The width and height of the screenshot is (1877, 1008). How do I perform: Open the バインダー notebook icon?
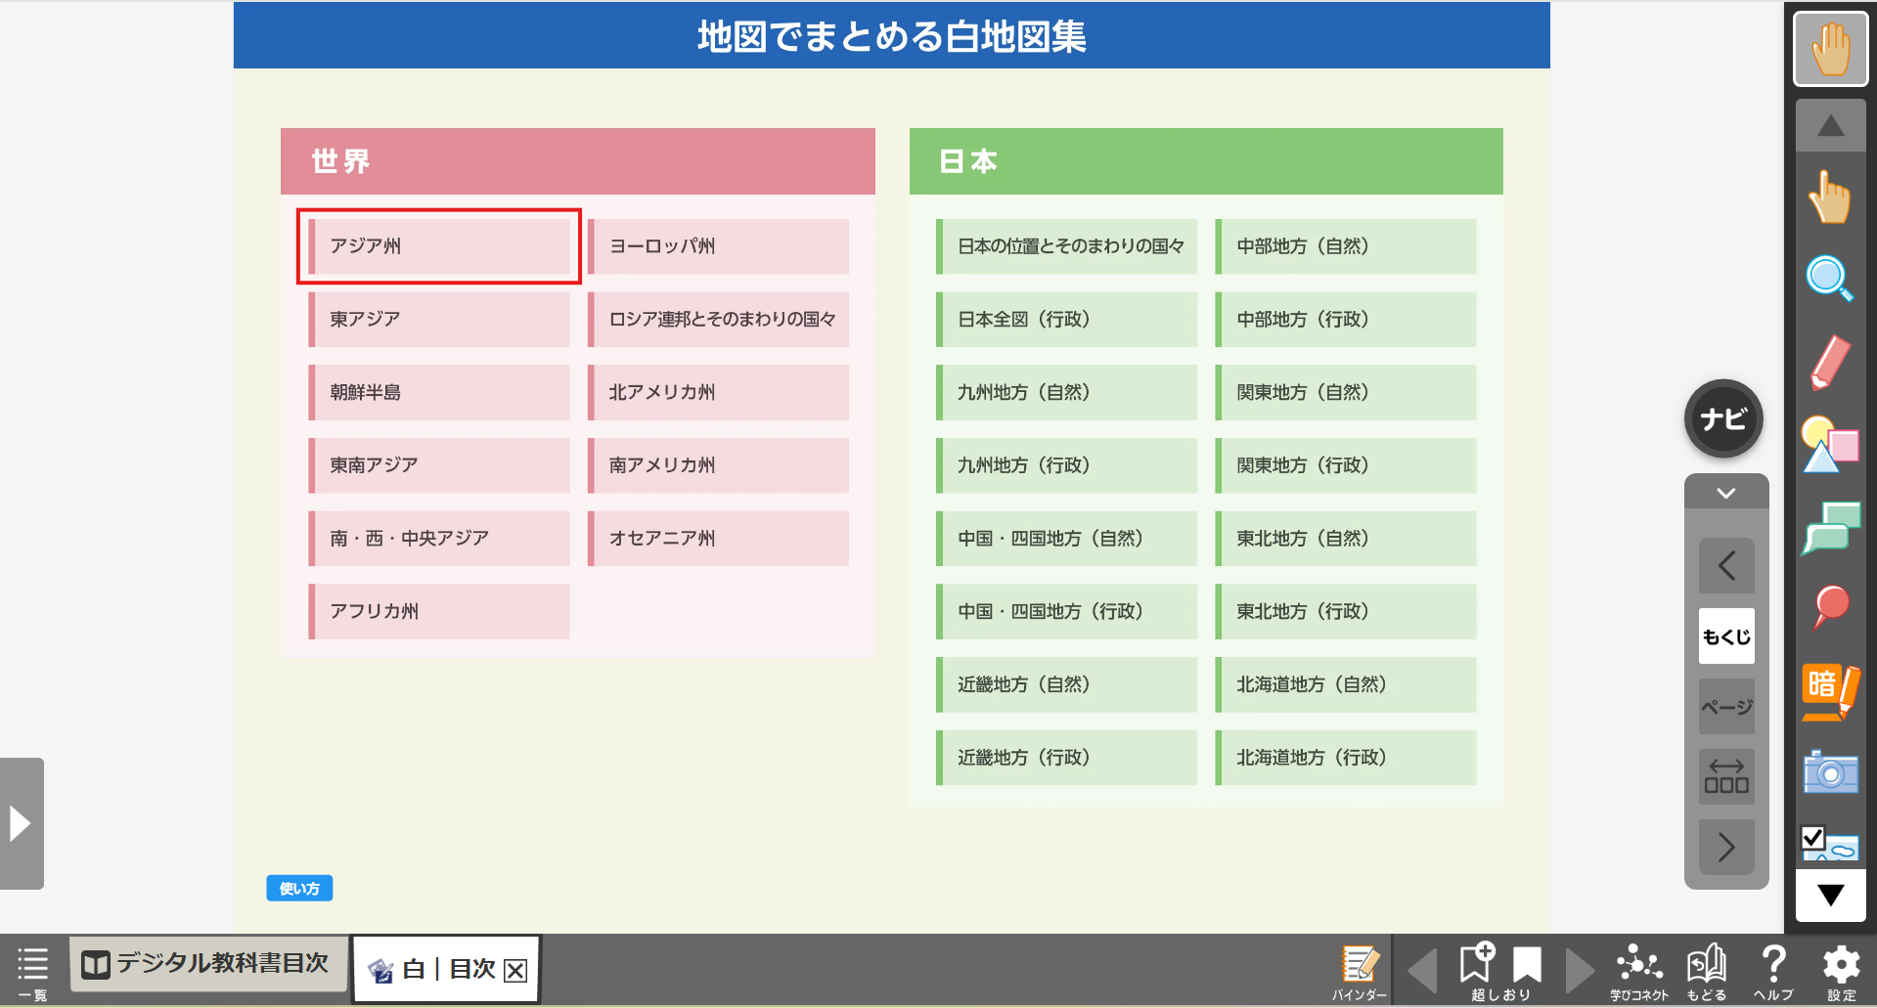[1360, 971]
